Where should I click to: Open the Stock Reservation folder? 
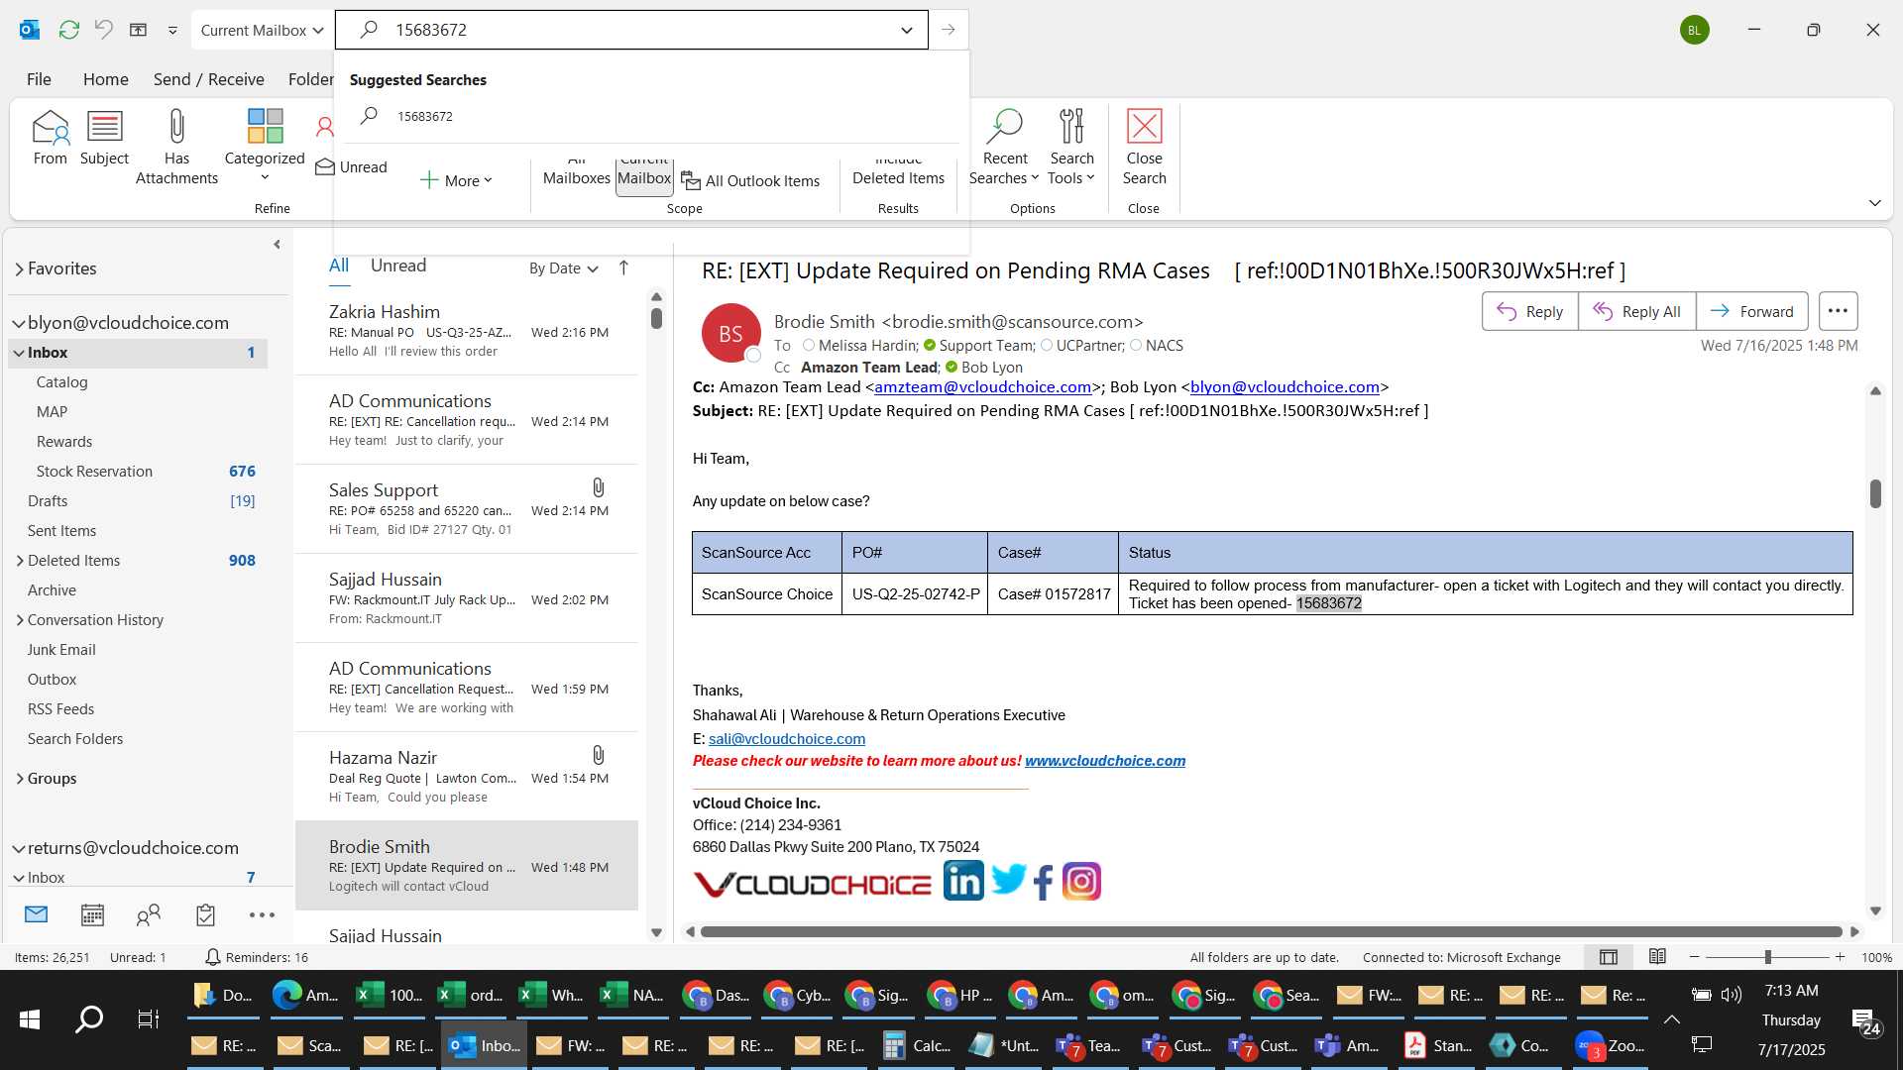pos(94,472)
